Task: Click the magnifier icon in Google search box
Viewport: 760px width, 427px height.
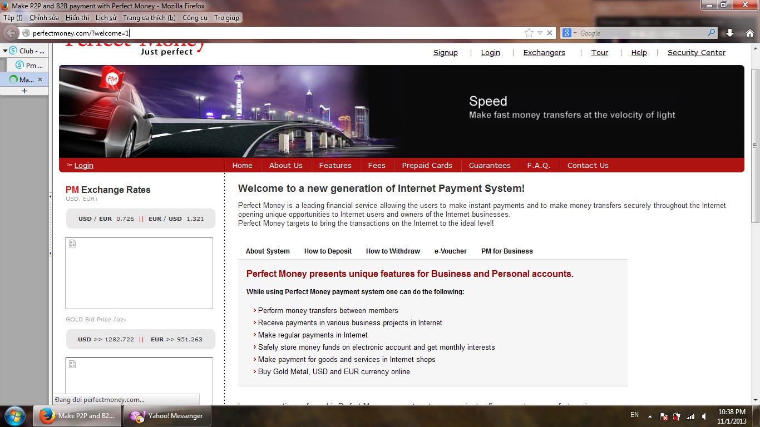Action: pos(712,33)
